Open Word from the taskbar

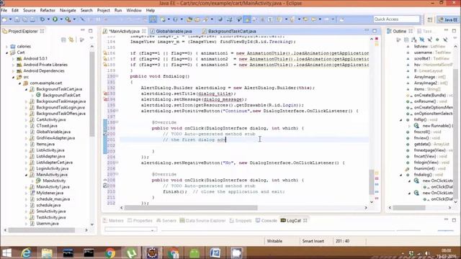[x=215, y=253]
